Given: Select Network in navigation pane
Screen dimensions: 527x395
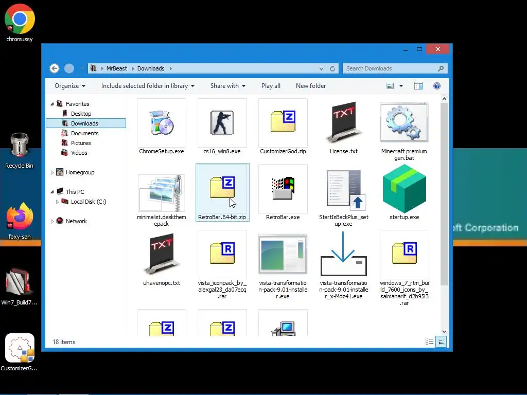Looking at the screenshot, I should tap(76, 221).
